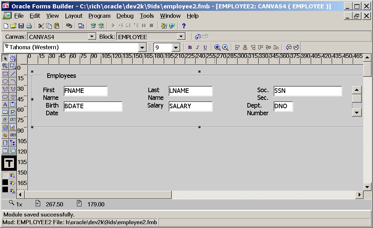Viewport: 373px width, 228px height.
Task: Select the Text (A) tool
Action: coord(5,104)
